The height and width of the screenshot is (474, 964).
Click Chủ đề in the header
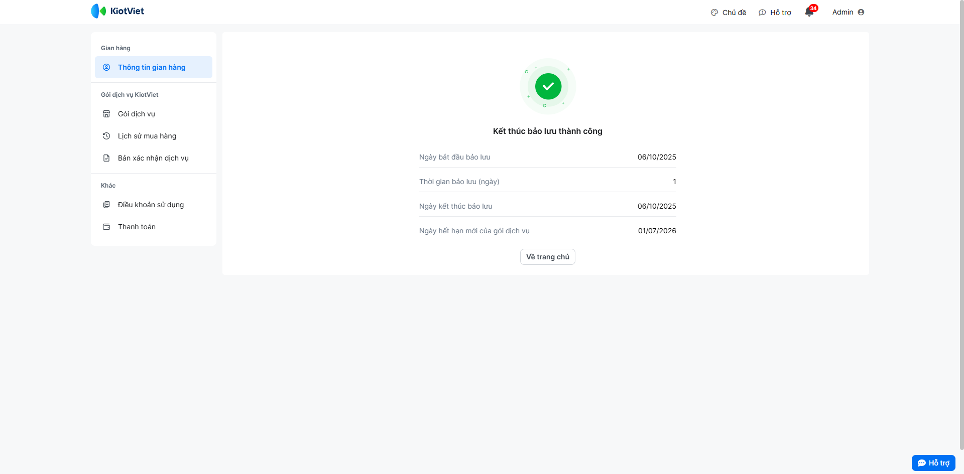[x=729, y=13]
